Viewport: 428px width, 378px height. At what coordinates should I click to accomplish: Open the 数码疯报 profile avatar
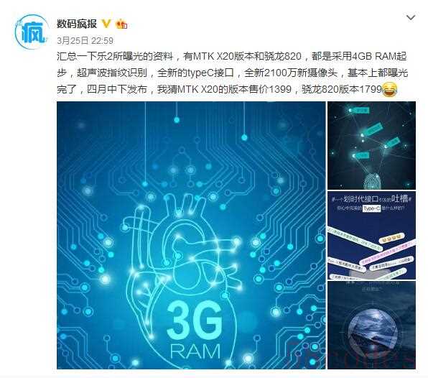tap(30, 32)
